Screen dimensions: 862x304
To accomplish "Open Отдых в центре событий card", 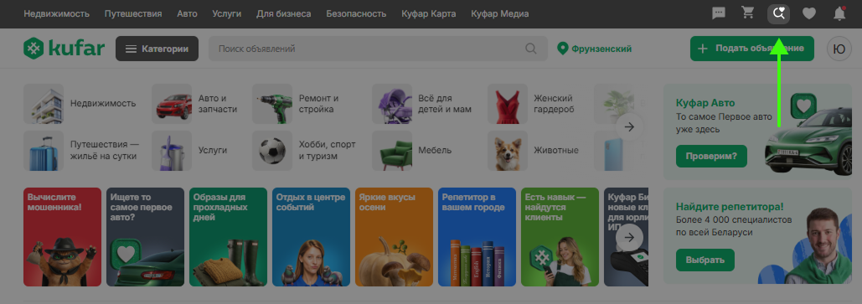I will tap(311, 237).
